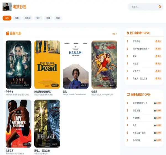The width and height of the screenshot is (166, 155).
Task: Open the Bone Keeper poster
Action: pyautogui.click(x=19, y=64)
